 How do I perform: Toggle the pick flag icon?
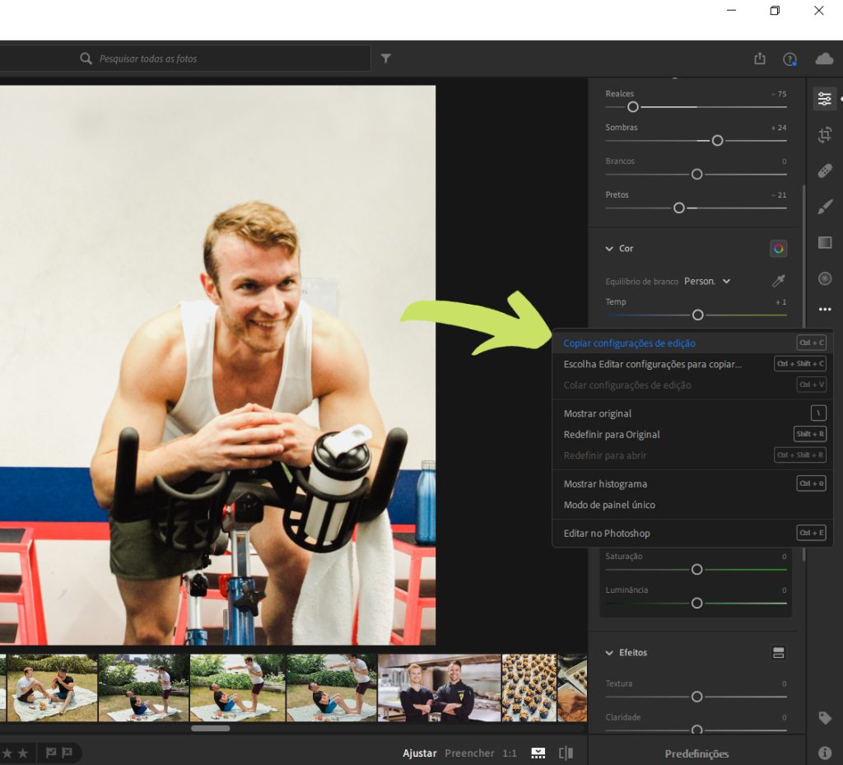coord(51,753)
